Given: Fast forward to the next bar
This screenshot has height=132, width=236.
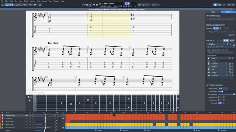Looking at the screenshot, I should [94, 5].
